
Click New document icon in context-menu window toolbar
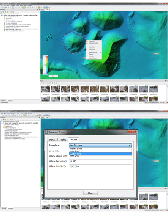coord(2,8)
